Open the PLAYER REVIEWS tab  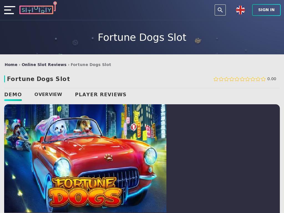[x=101, y=95]
